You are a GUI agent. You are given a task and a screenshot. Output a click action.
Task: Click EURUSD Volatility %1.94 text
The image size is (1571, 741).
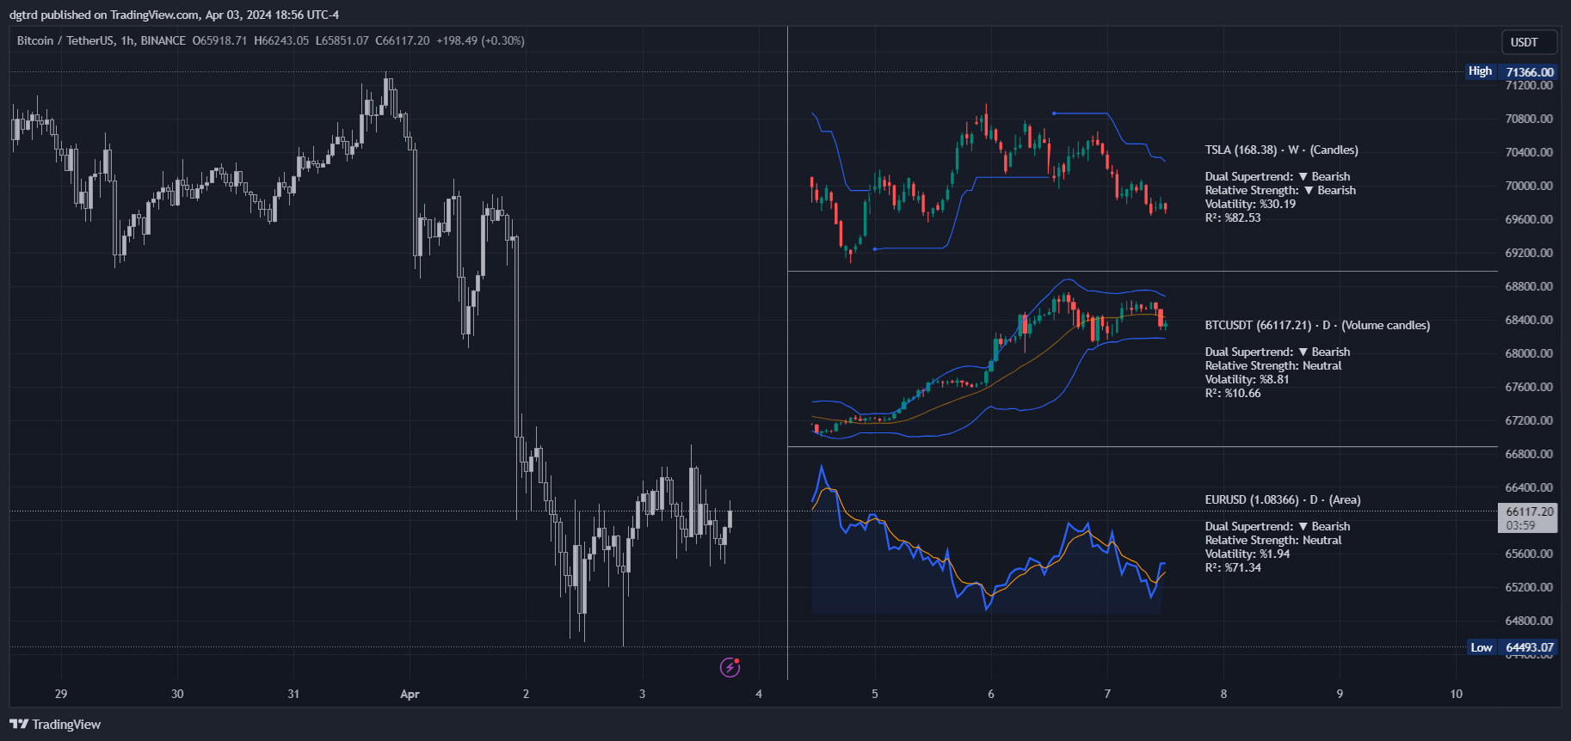(1247, 554)
